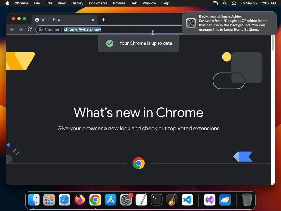Click the browser forward arrow
The width and height of the screenshot is (281, 211).
click(x=21, y=29)
